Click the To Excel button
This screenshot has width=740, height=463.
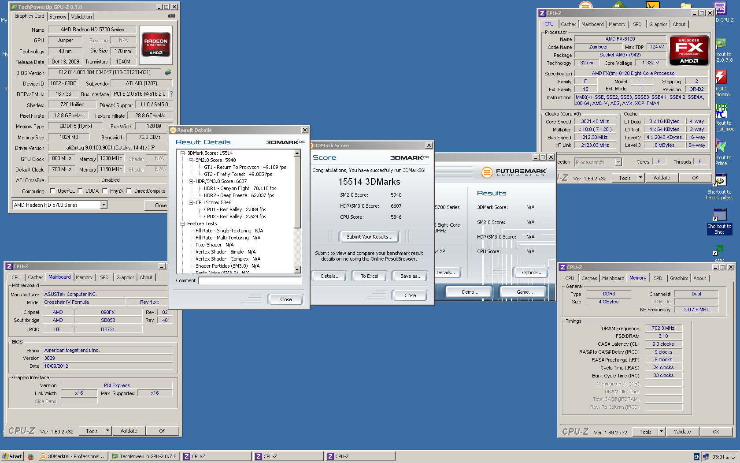[369, 276]
